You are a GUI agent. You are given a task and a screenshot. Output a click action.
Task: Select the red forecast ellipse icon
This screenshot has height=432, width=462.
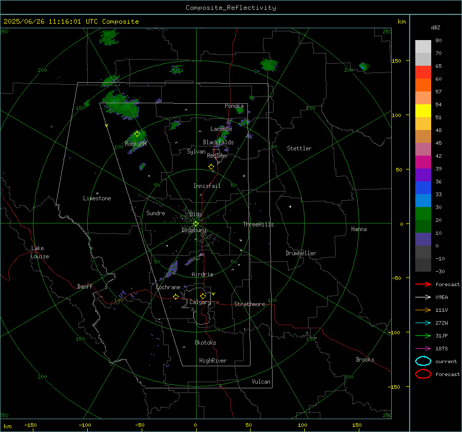pos(423,374)
